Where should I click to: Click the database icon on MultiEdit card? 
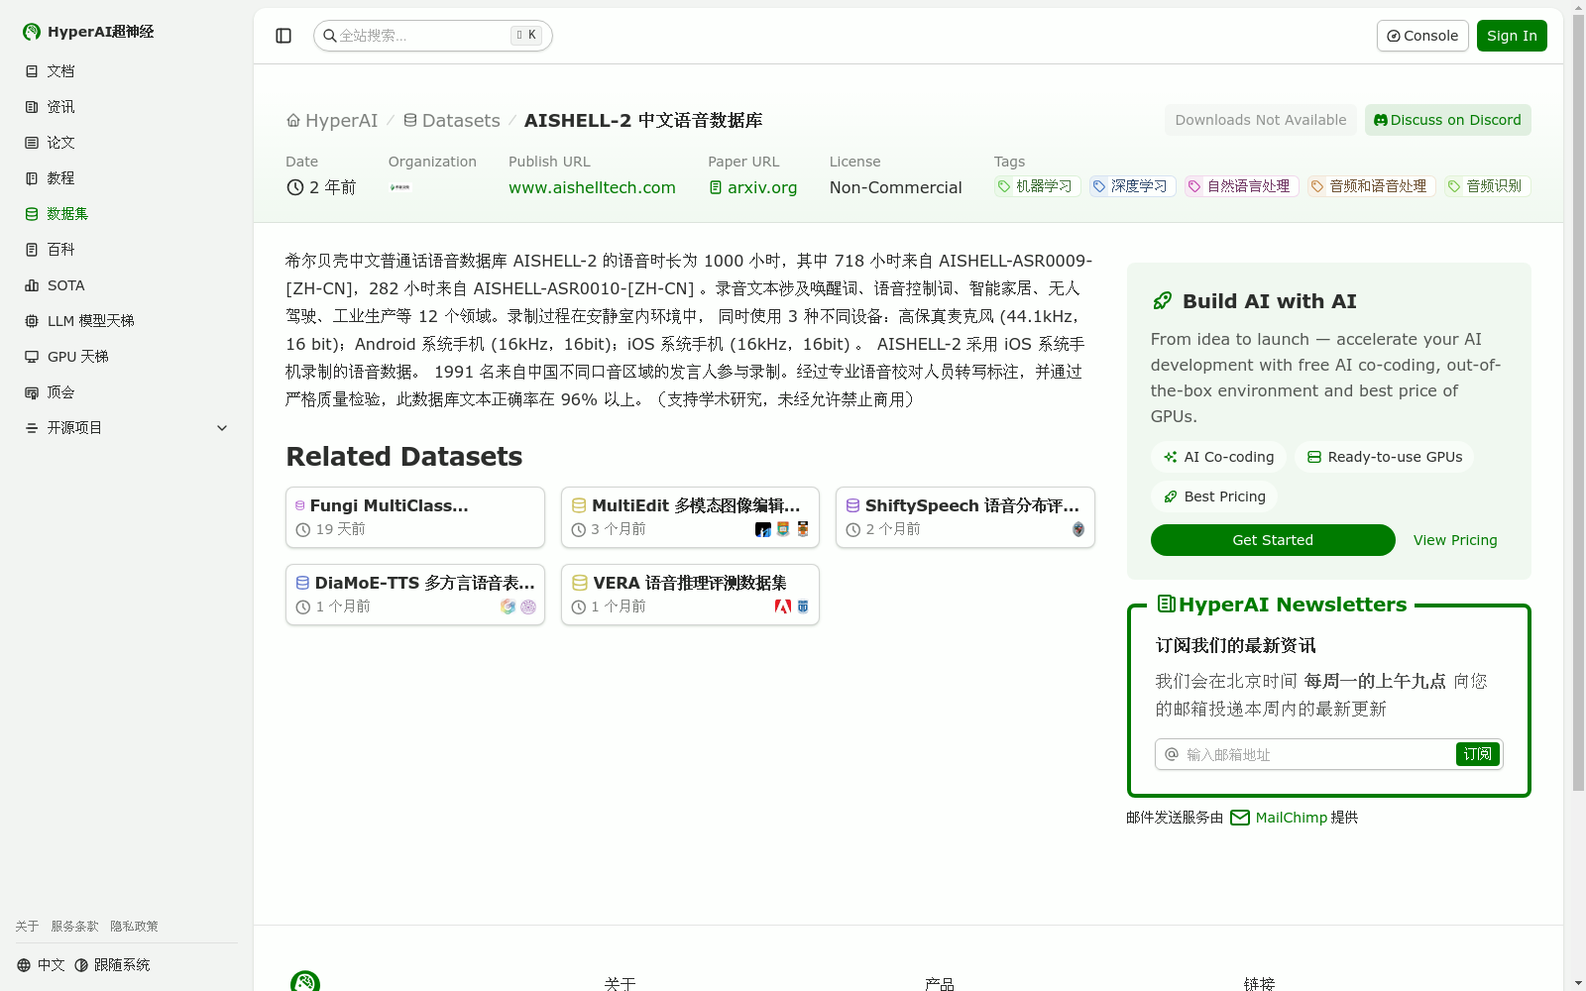[579, 505]
